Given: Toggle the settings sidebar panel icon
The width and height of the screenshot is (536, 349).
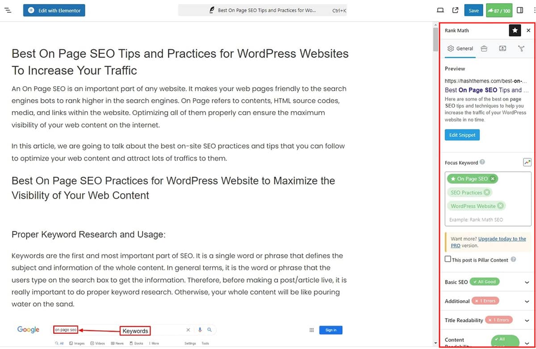Looking at the screenshot, I should (520, 10).
